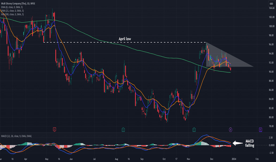This screenshot has width=276, height=162.
Task: Click the 86.00 price axis label
Action: pos(272,90)
